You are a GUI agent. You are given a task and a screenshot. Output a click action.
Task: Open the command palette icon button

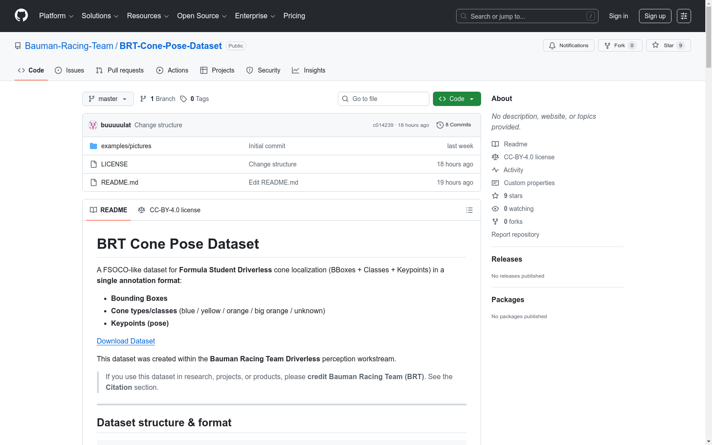coord(684,16)
